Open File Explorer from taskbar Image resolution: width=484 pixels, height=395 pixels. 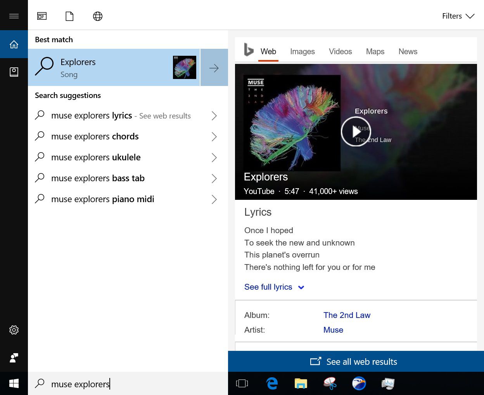point(301,383)
